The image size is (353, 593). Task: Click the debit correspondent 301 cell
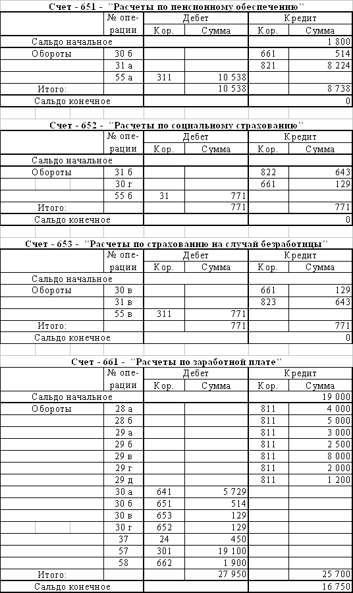click(164, 551)
